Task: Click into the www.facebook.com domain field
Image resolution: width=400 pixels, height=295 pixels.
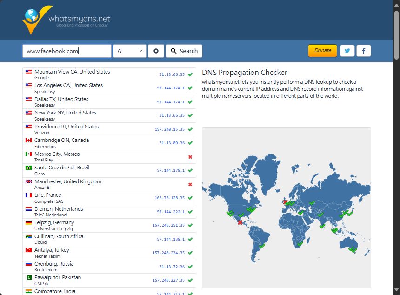Action: point(67,51)
